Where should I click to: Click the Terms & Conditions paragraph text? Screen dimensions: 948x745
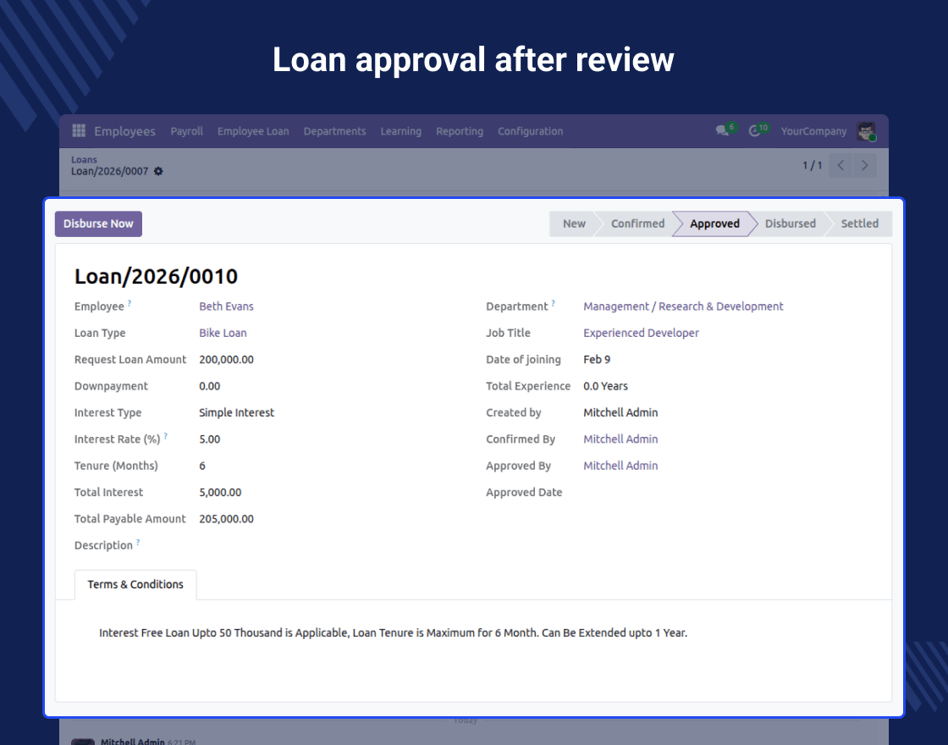393,632
